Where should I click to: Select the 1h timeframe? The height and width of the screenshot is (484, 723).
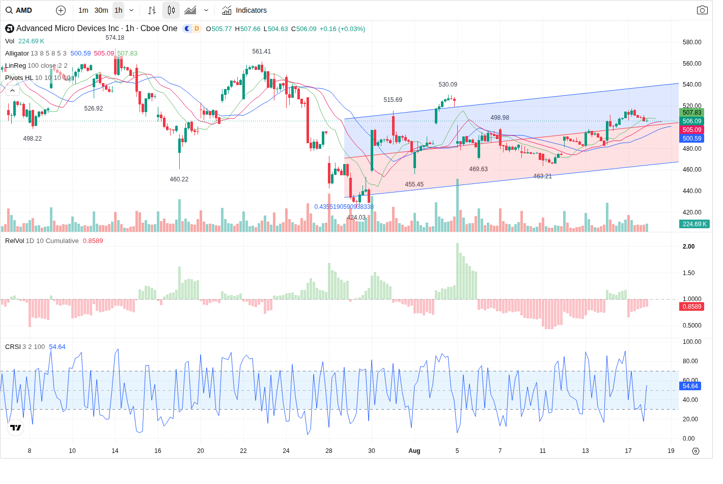click(118, 10)
